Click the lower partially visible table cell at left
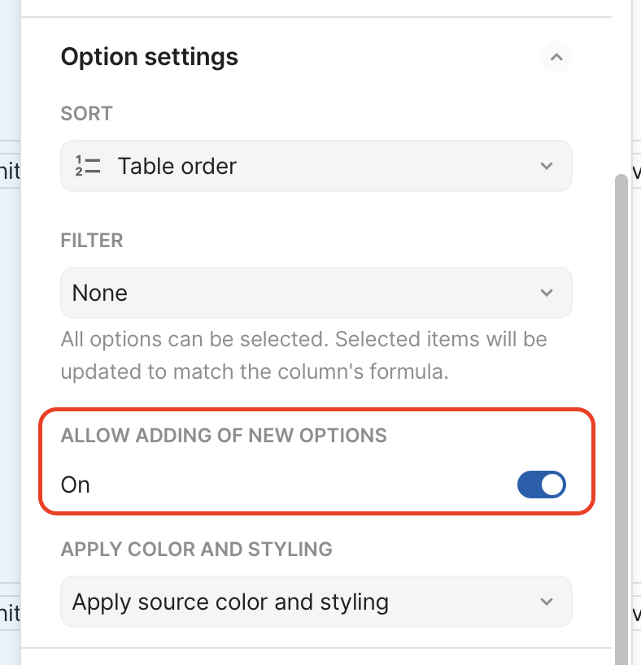The height and width of the screenshot is (665, 641). point(10,612)
